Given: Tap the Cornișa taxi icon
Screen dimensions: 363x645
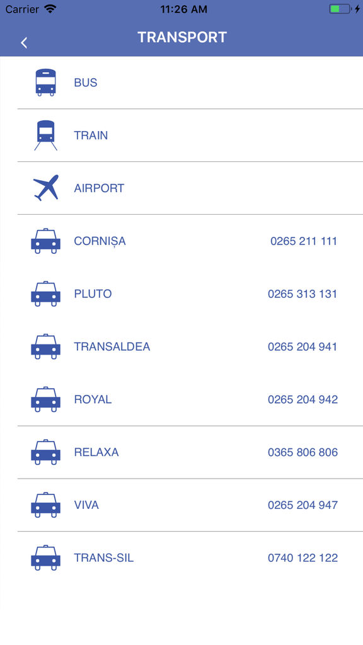Looking at the screenshot, I should pos(45,241).
